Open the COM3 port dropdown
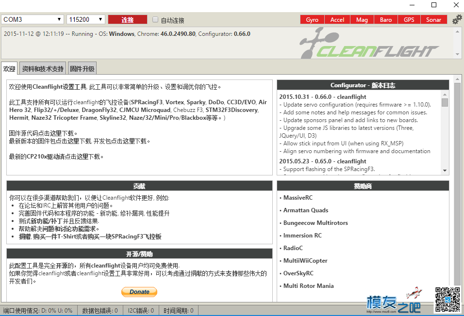 click(x=33, y=19)
